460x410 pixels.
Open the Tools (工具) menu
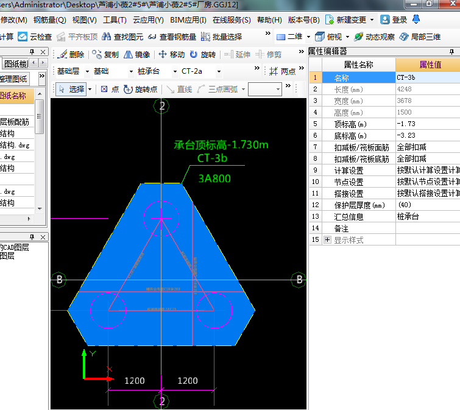coord(115,19)
